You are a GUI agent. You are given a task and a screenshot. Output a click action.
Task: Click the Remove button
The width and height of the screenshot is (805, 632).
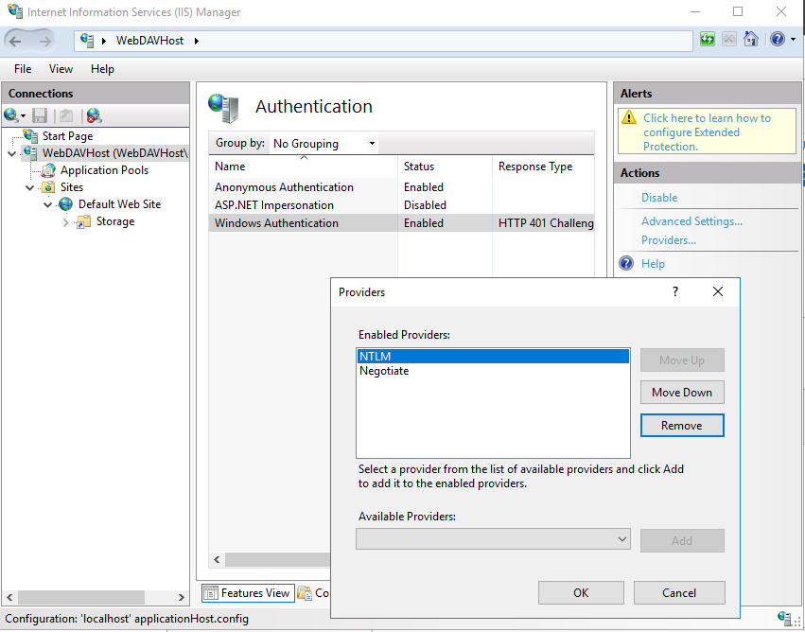click(x=682, y=426)
